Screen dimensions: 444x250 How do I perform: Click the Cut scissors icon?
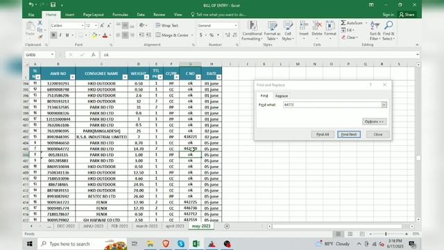tap(40, 23)
